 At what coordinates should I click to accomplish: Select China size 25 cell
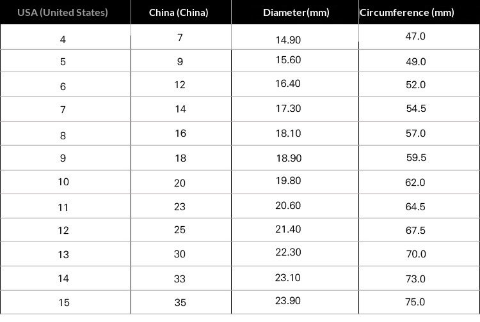[180, 229]
